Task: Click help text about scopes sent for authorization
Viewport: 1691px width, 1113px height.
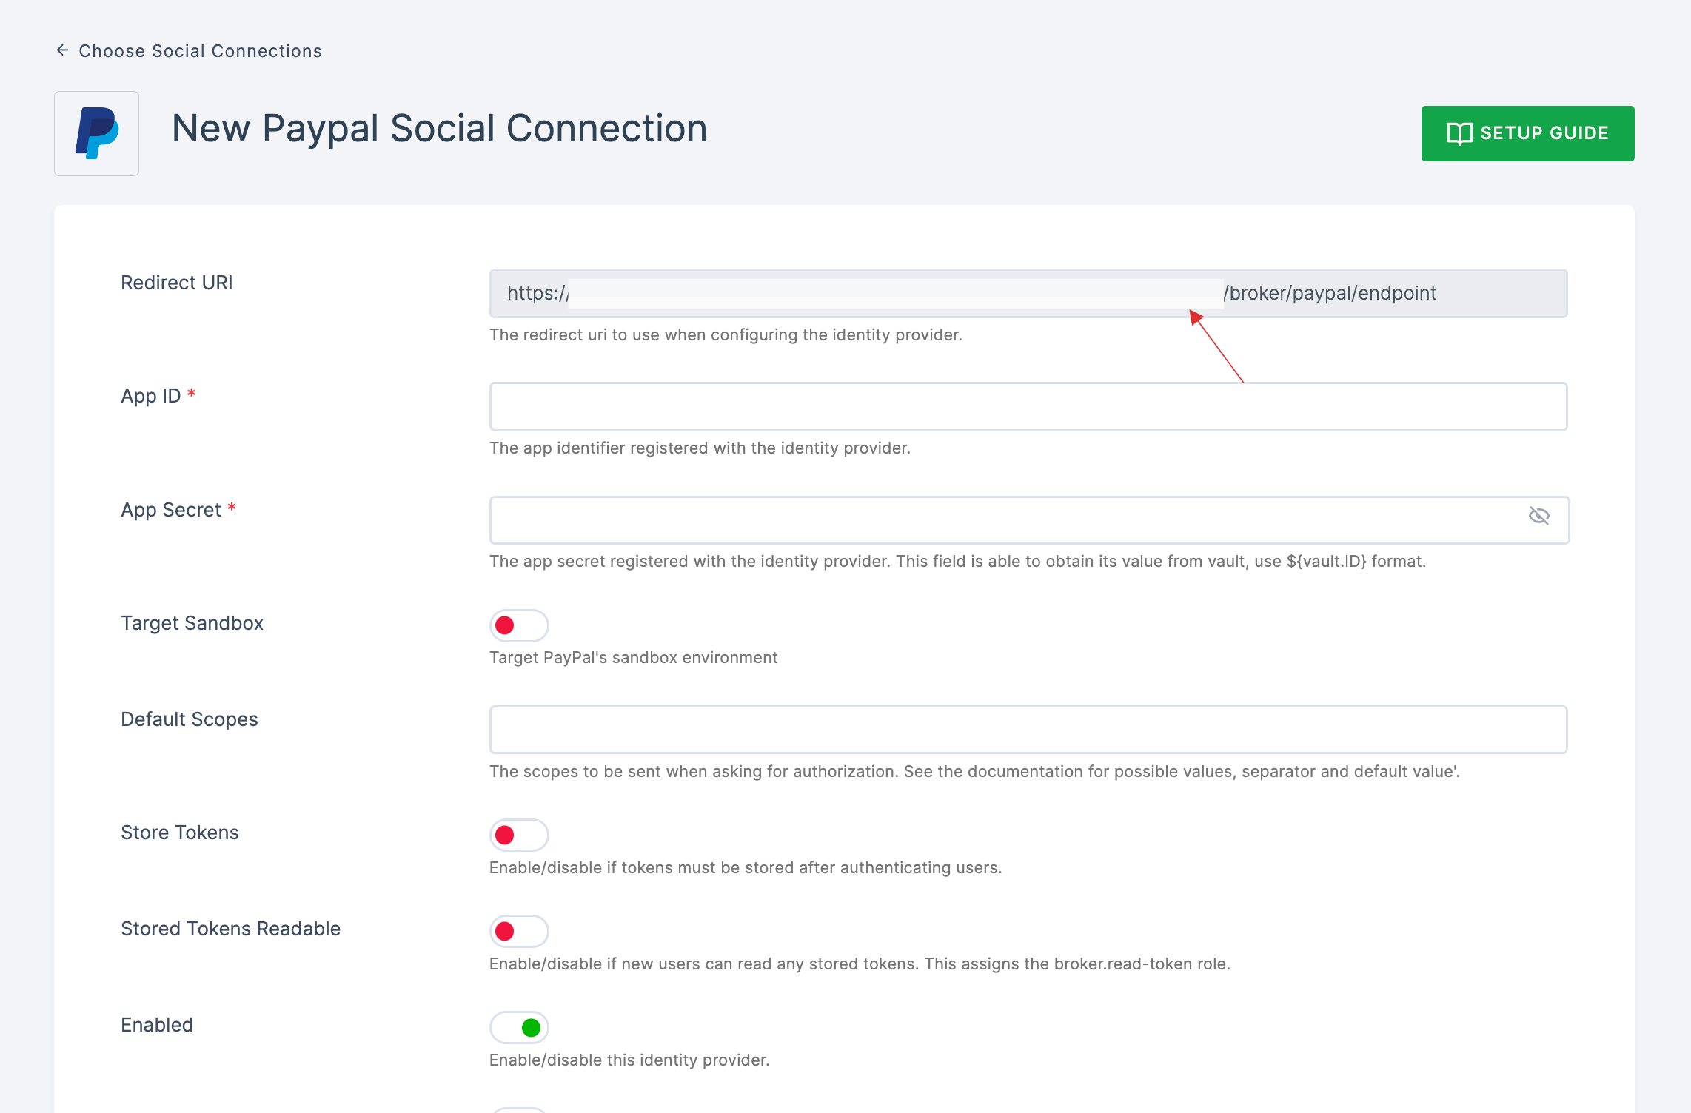Action: 974,772
